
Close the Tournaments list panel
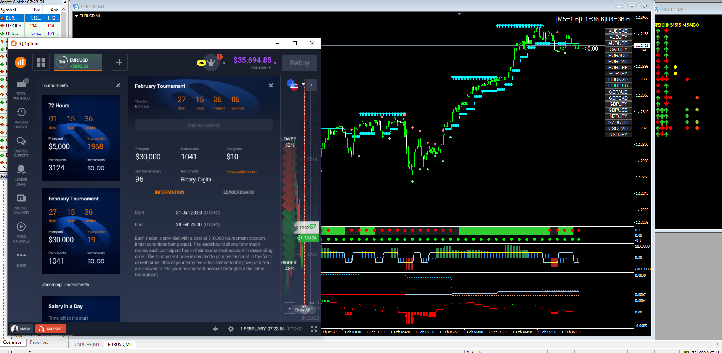(x=119, y=86)
